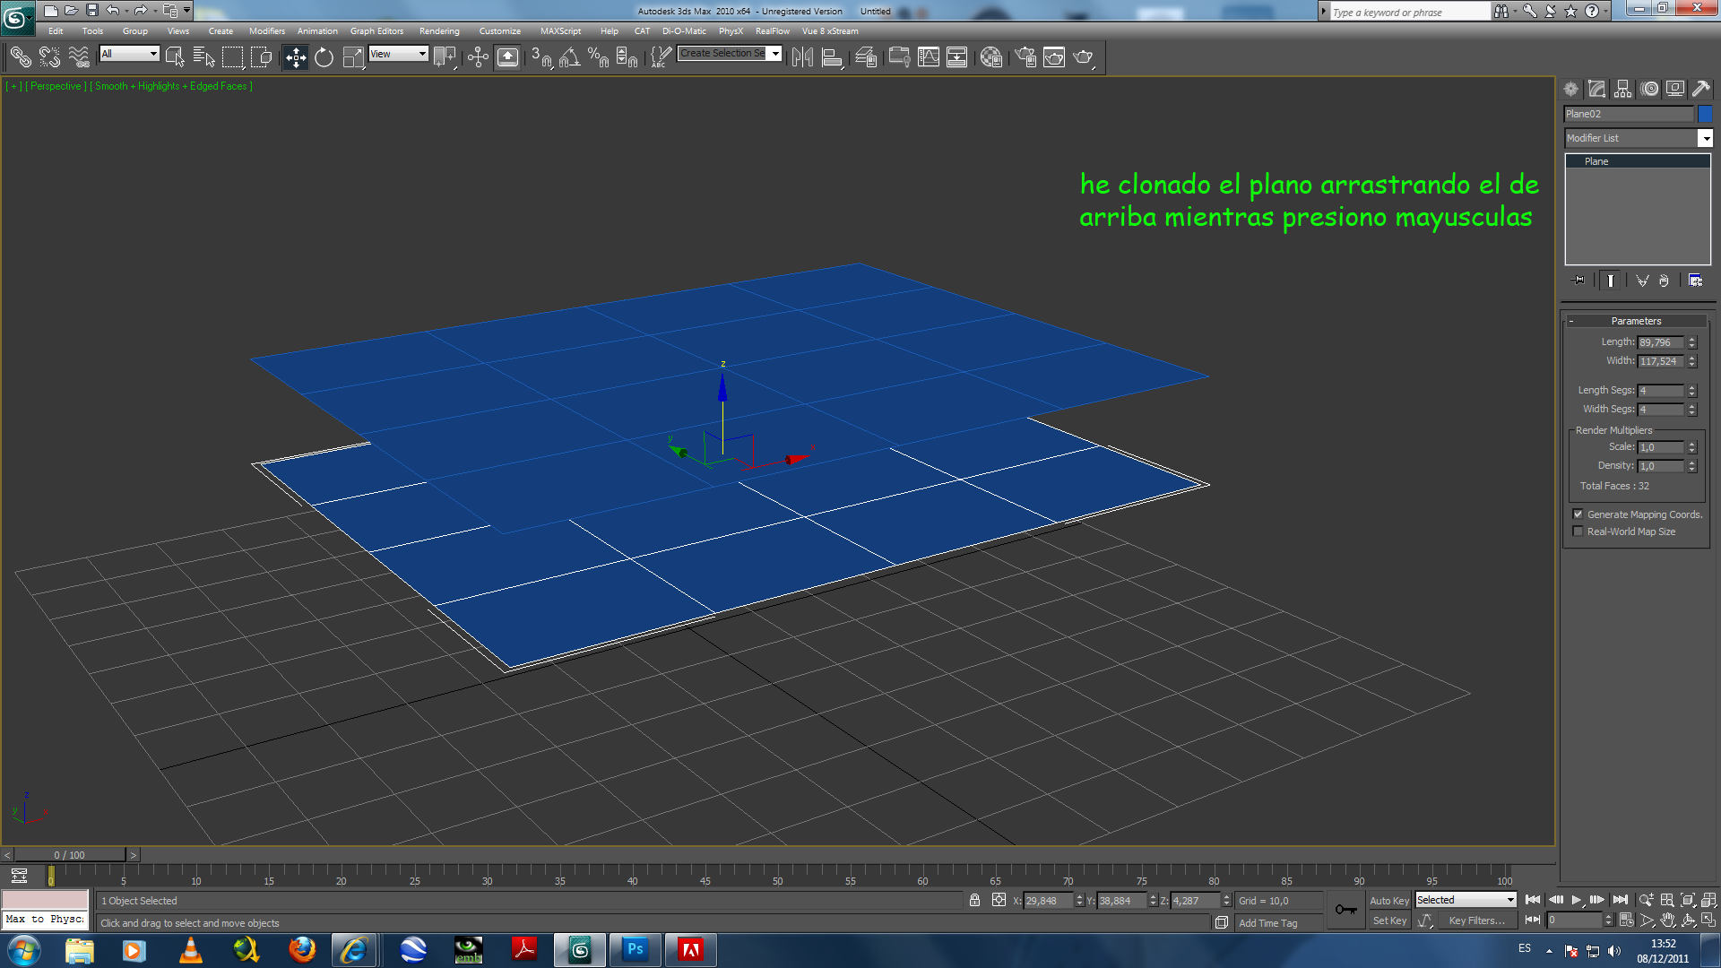Enable Real-World Map Size checkbox
Viewport: 1721px width, 968px height.
1578,532
